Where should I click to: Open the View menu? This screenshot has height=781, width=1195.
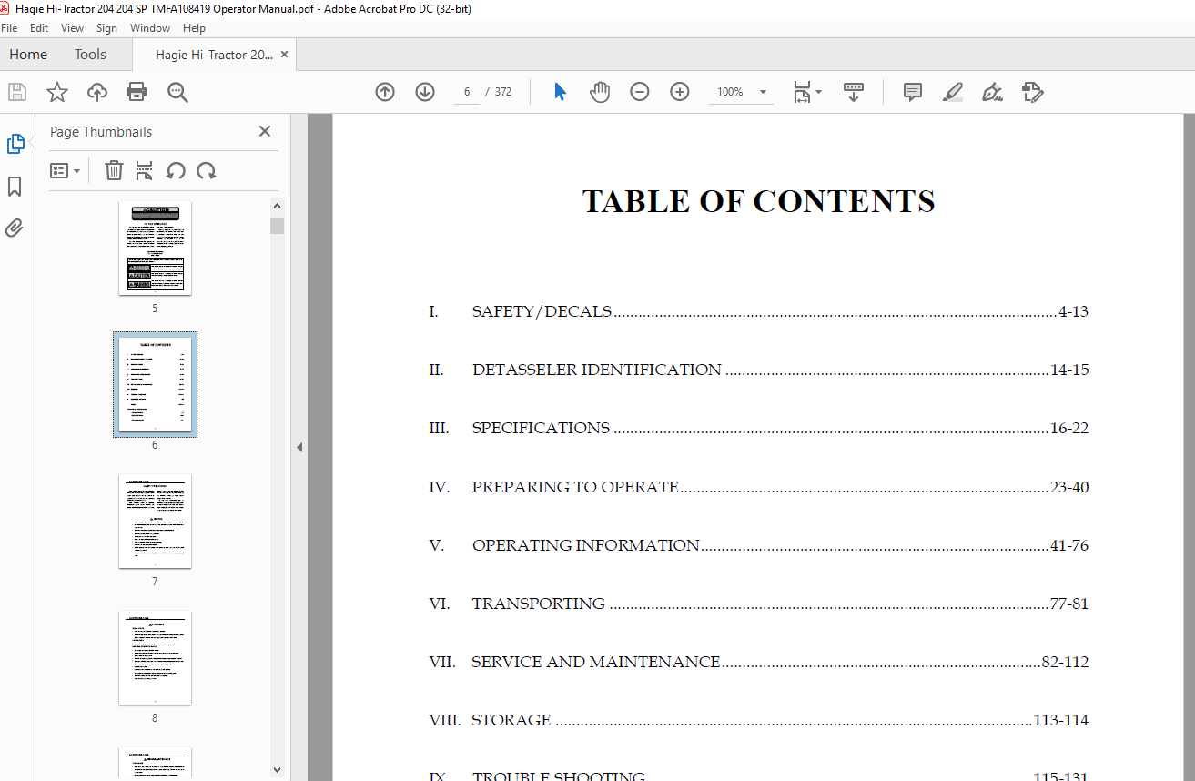point(73,28)
